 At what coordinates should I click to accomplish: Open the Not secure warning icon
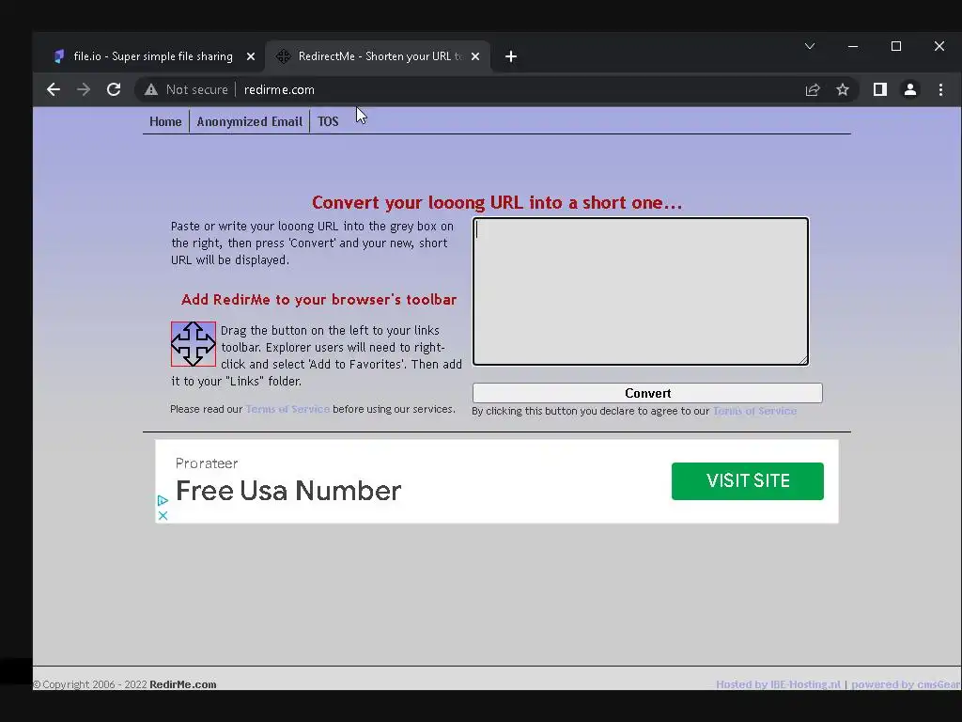tap(151, 89)
